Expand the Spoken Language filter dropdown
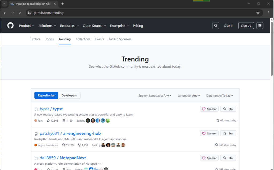 click(x=155, y=96)
